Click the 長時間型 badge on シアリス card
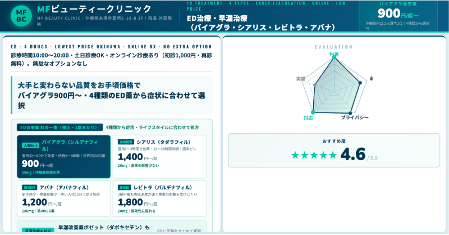 pos(126,142)
